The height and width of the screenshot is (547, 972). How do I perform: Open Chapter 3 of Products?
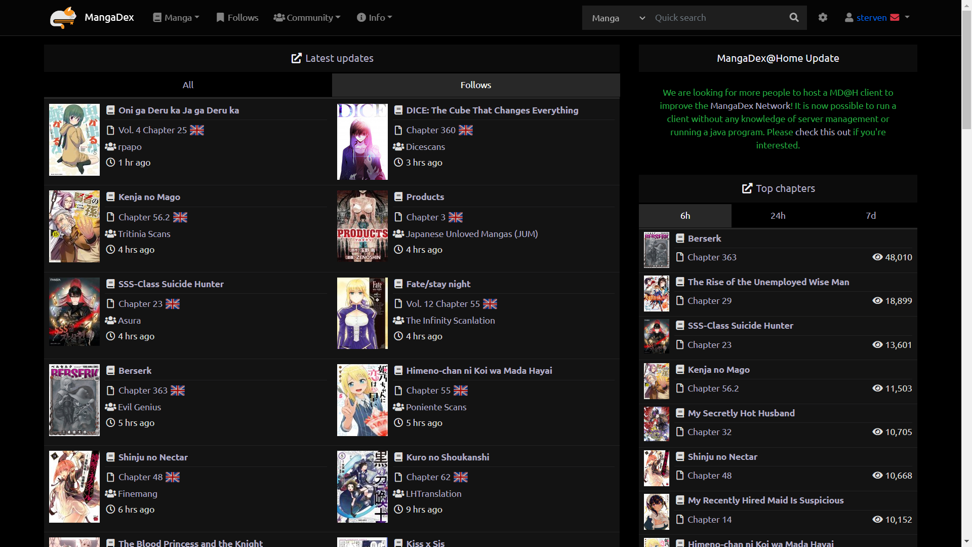click(426, 217)
